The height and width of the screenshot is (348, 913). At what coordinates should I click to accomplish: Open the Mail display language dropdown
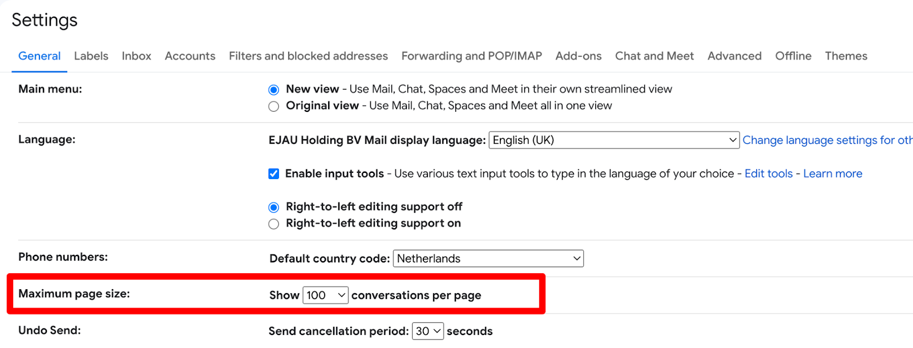(x=614, y=140)
